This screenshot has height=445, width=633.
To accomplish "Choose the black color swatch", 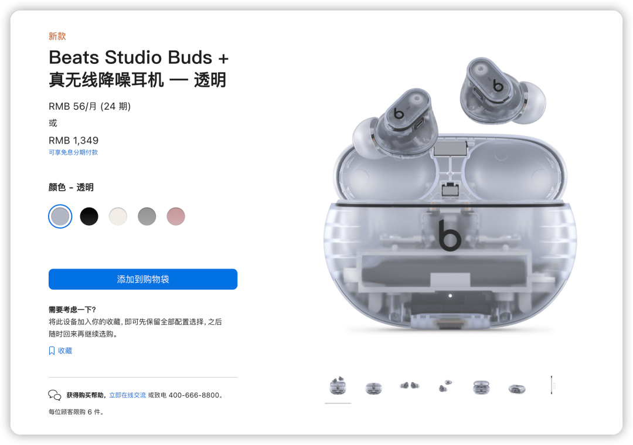I will tap(89, 216).
